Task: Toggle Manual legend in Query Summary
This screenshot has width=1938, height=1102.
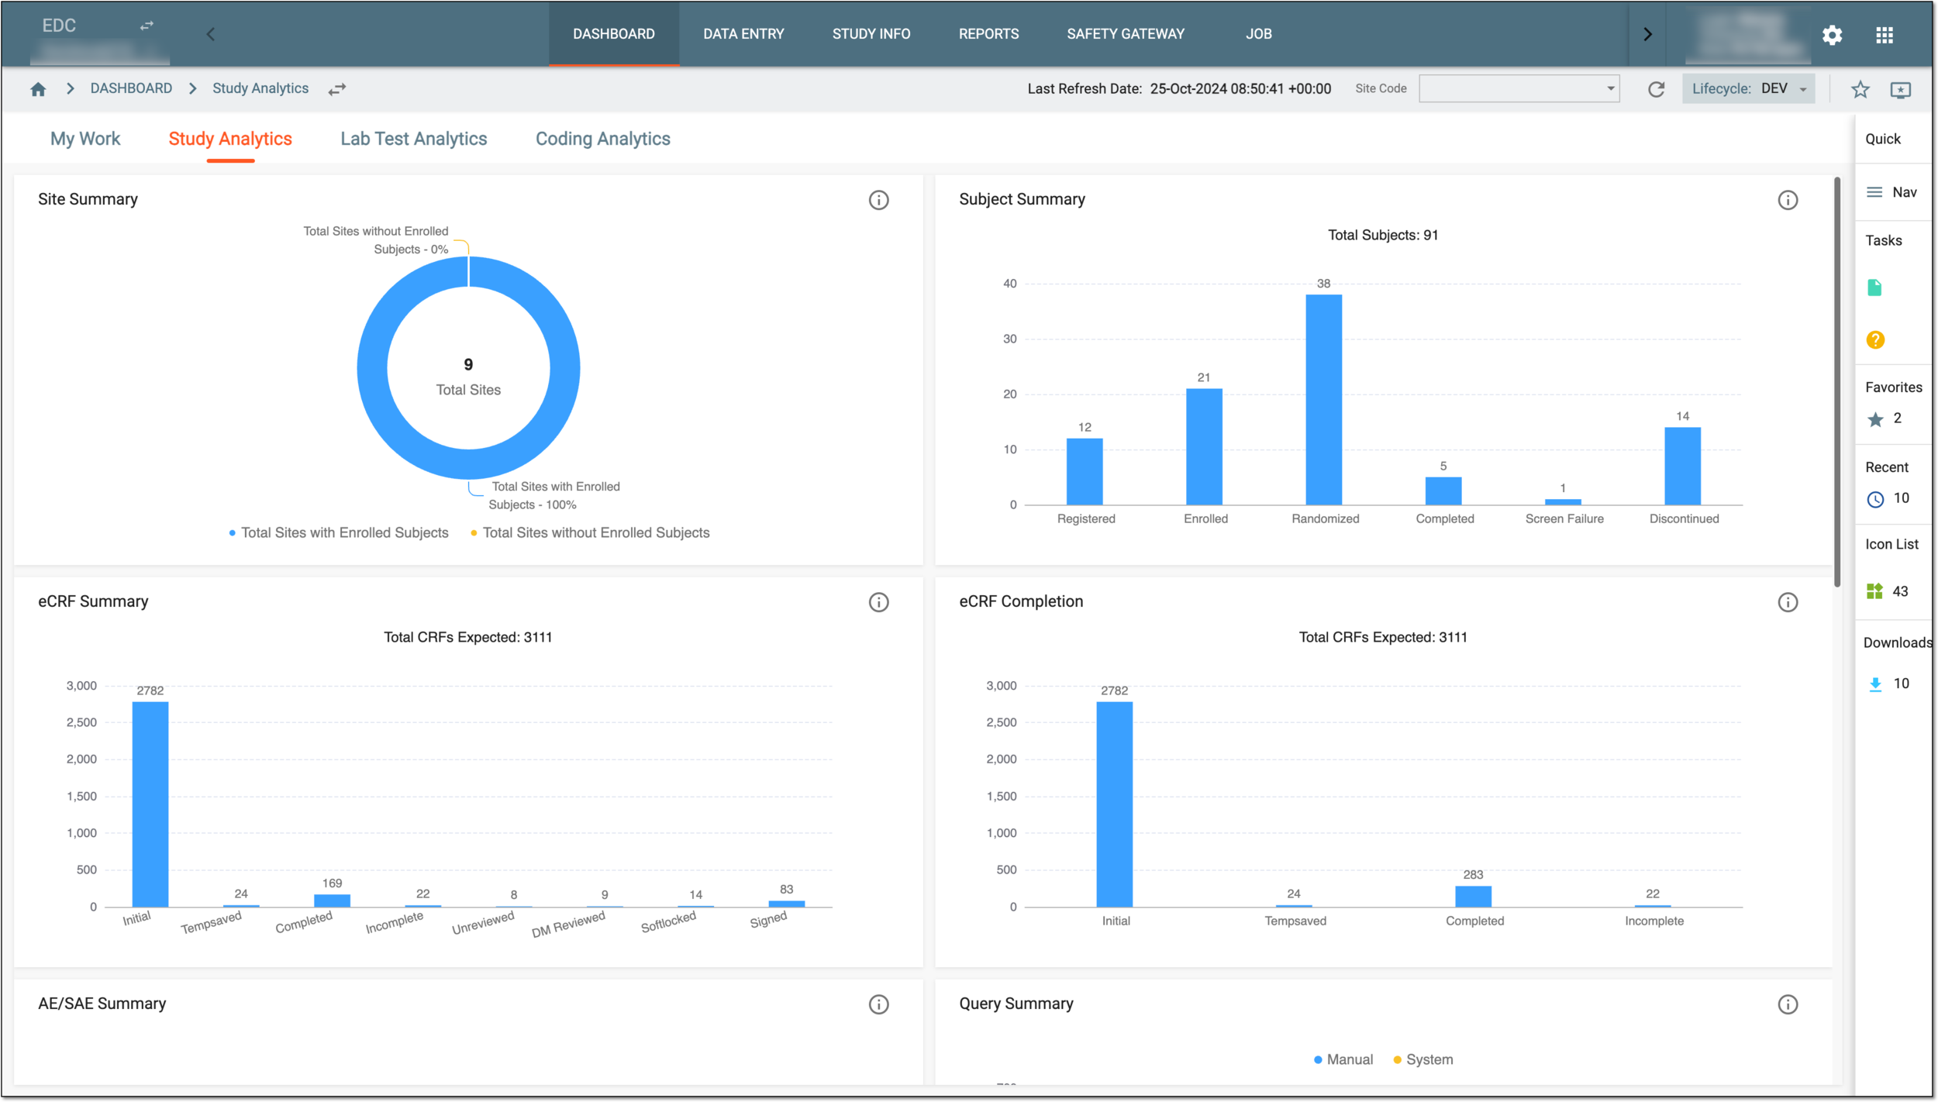Action: coord(1343,1059)
